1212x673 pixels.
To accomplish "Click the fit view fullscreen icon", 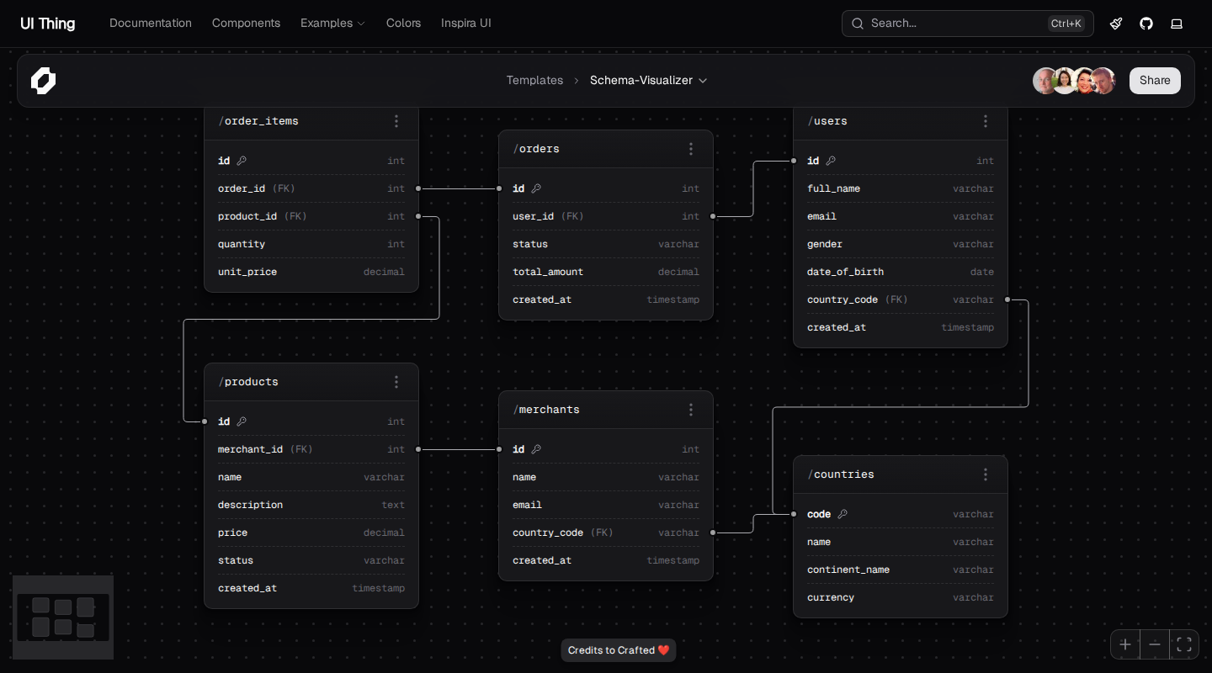I will [x=1184, y=644].
